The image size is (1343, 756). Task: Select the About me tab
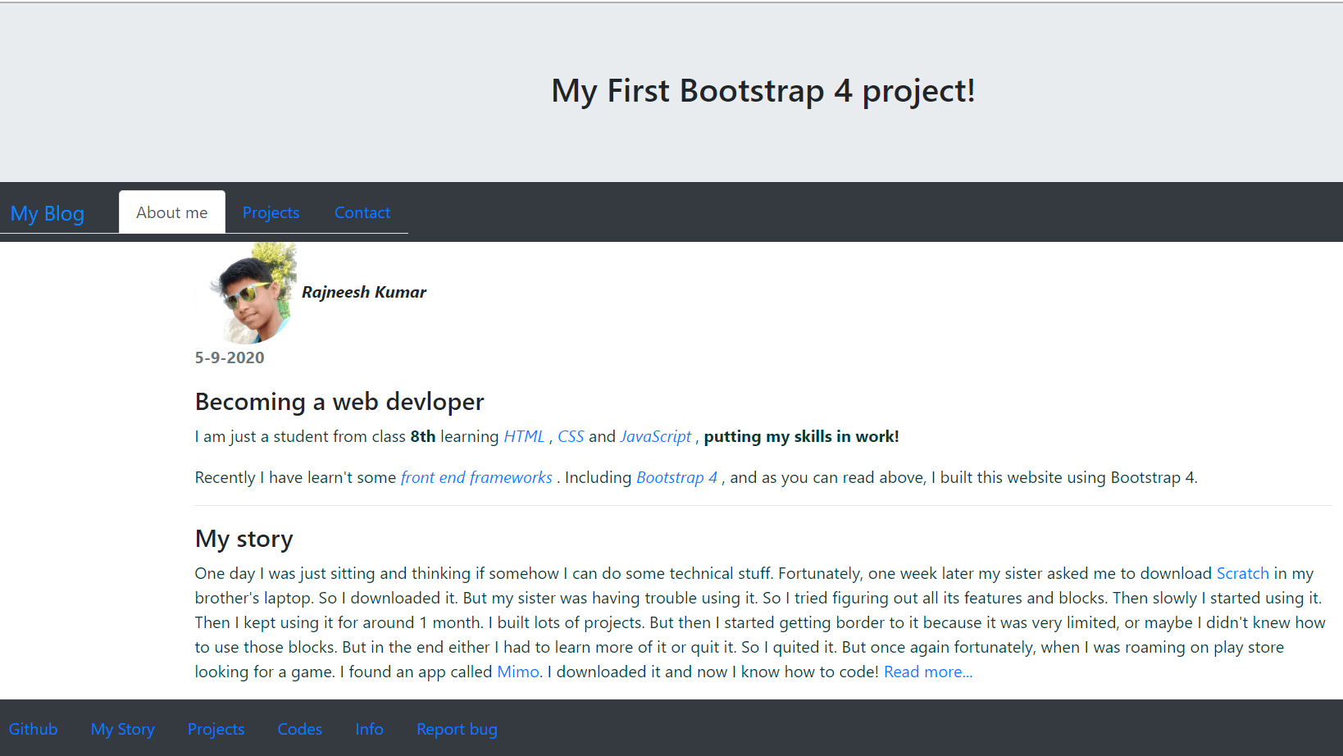(x=172, y=212)
